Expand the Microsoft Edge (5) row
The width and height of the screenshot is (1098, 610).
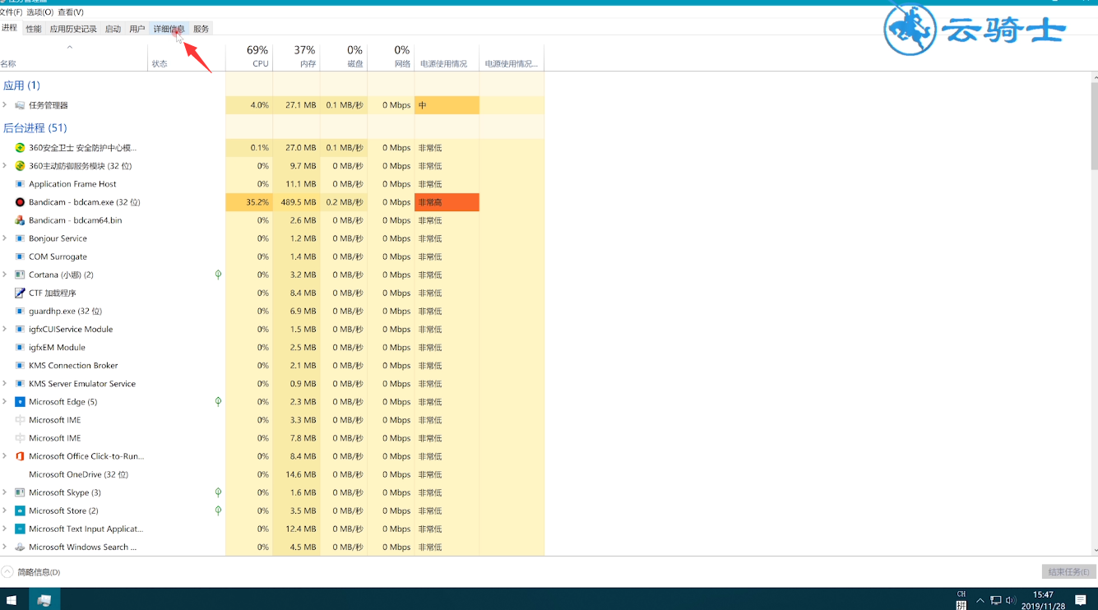click(x=5, y=402)
